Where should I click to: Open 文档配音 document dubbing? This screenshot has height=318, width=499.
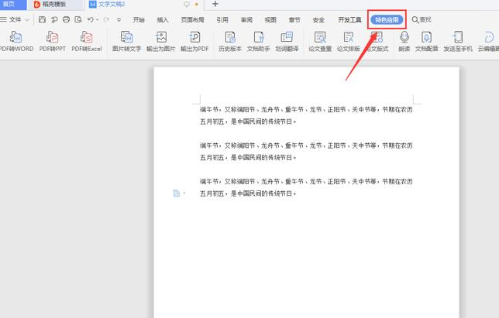(x=426, y=42)
